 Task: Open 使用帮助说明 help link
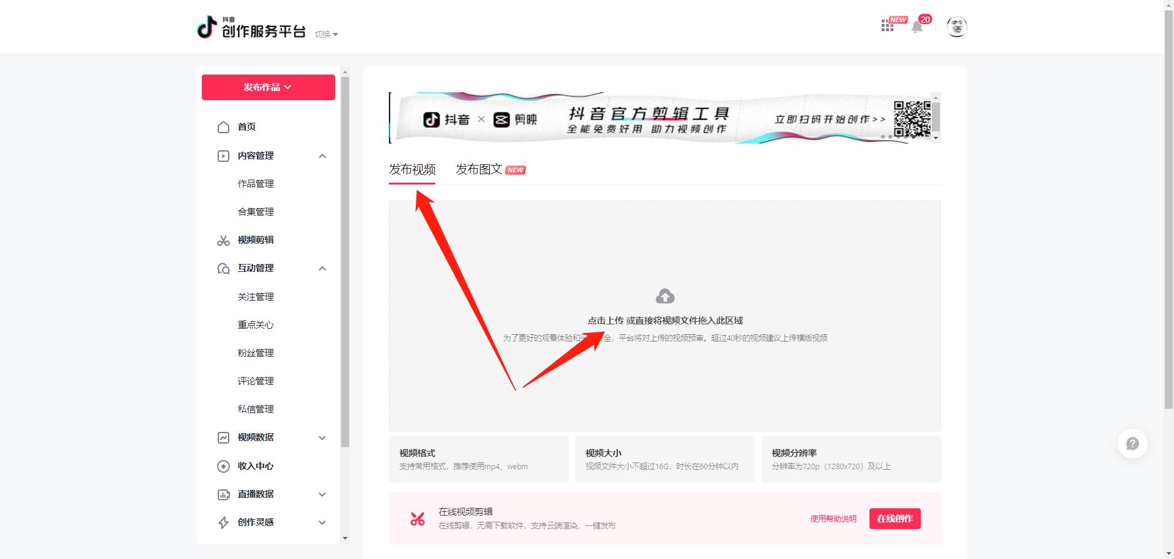pyautogui.click(x=833, y=518)
